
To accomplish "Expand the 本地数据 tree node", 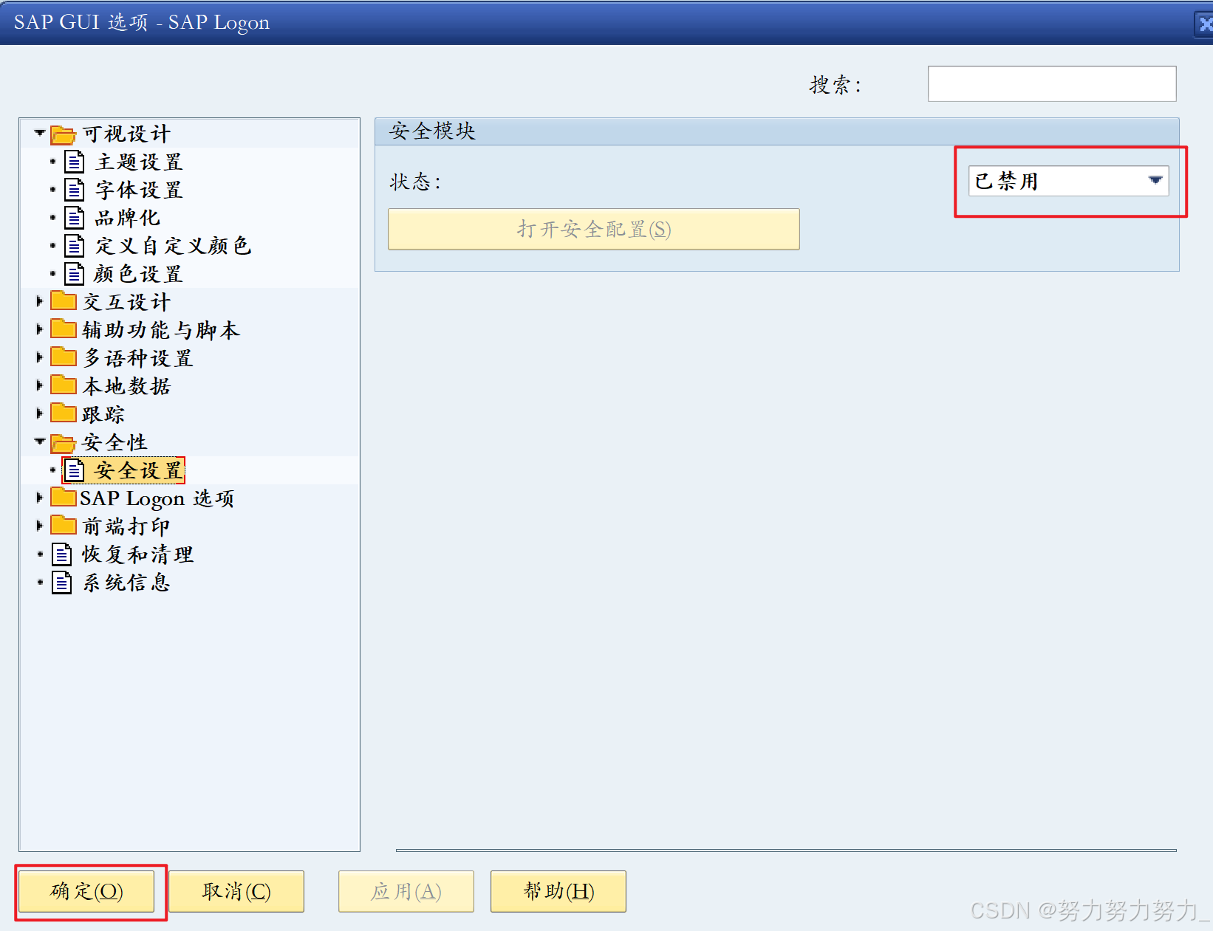I will 40,385.
